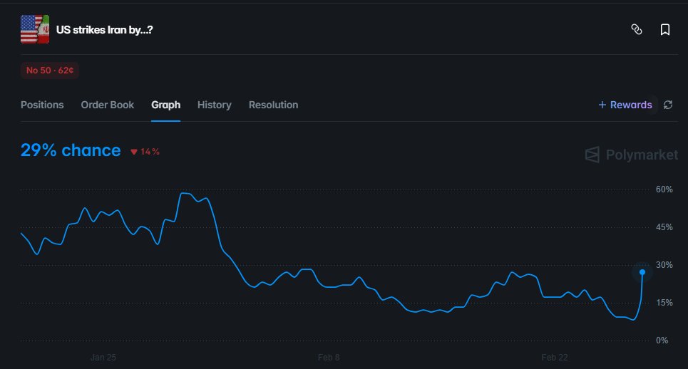
Task: Click the Feb 8 date label
Action: pos(329,357)
